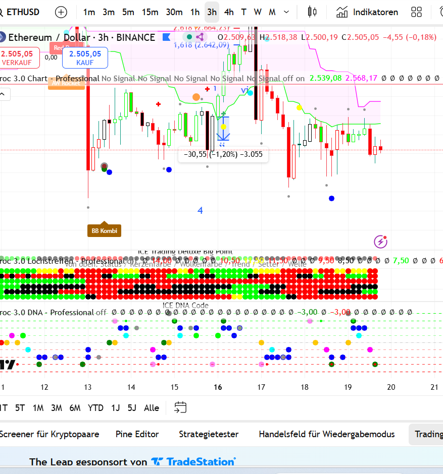Click the green market status dot
Viewport: 443px width, 474px height.
[x=189, y=37]
